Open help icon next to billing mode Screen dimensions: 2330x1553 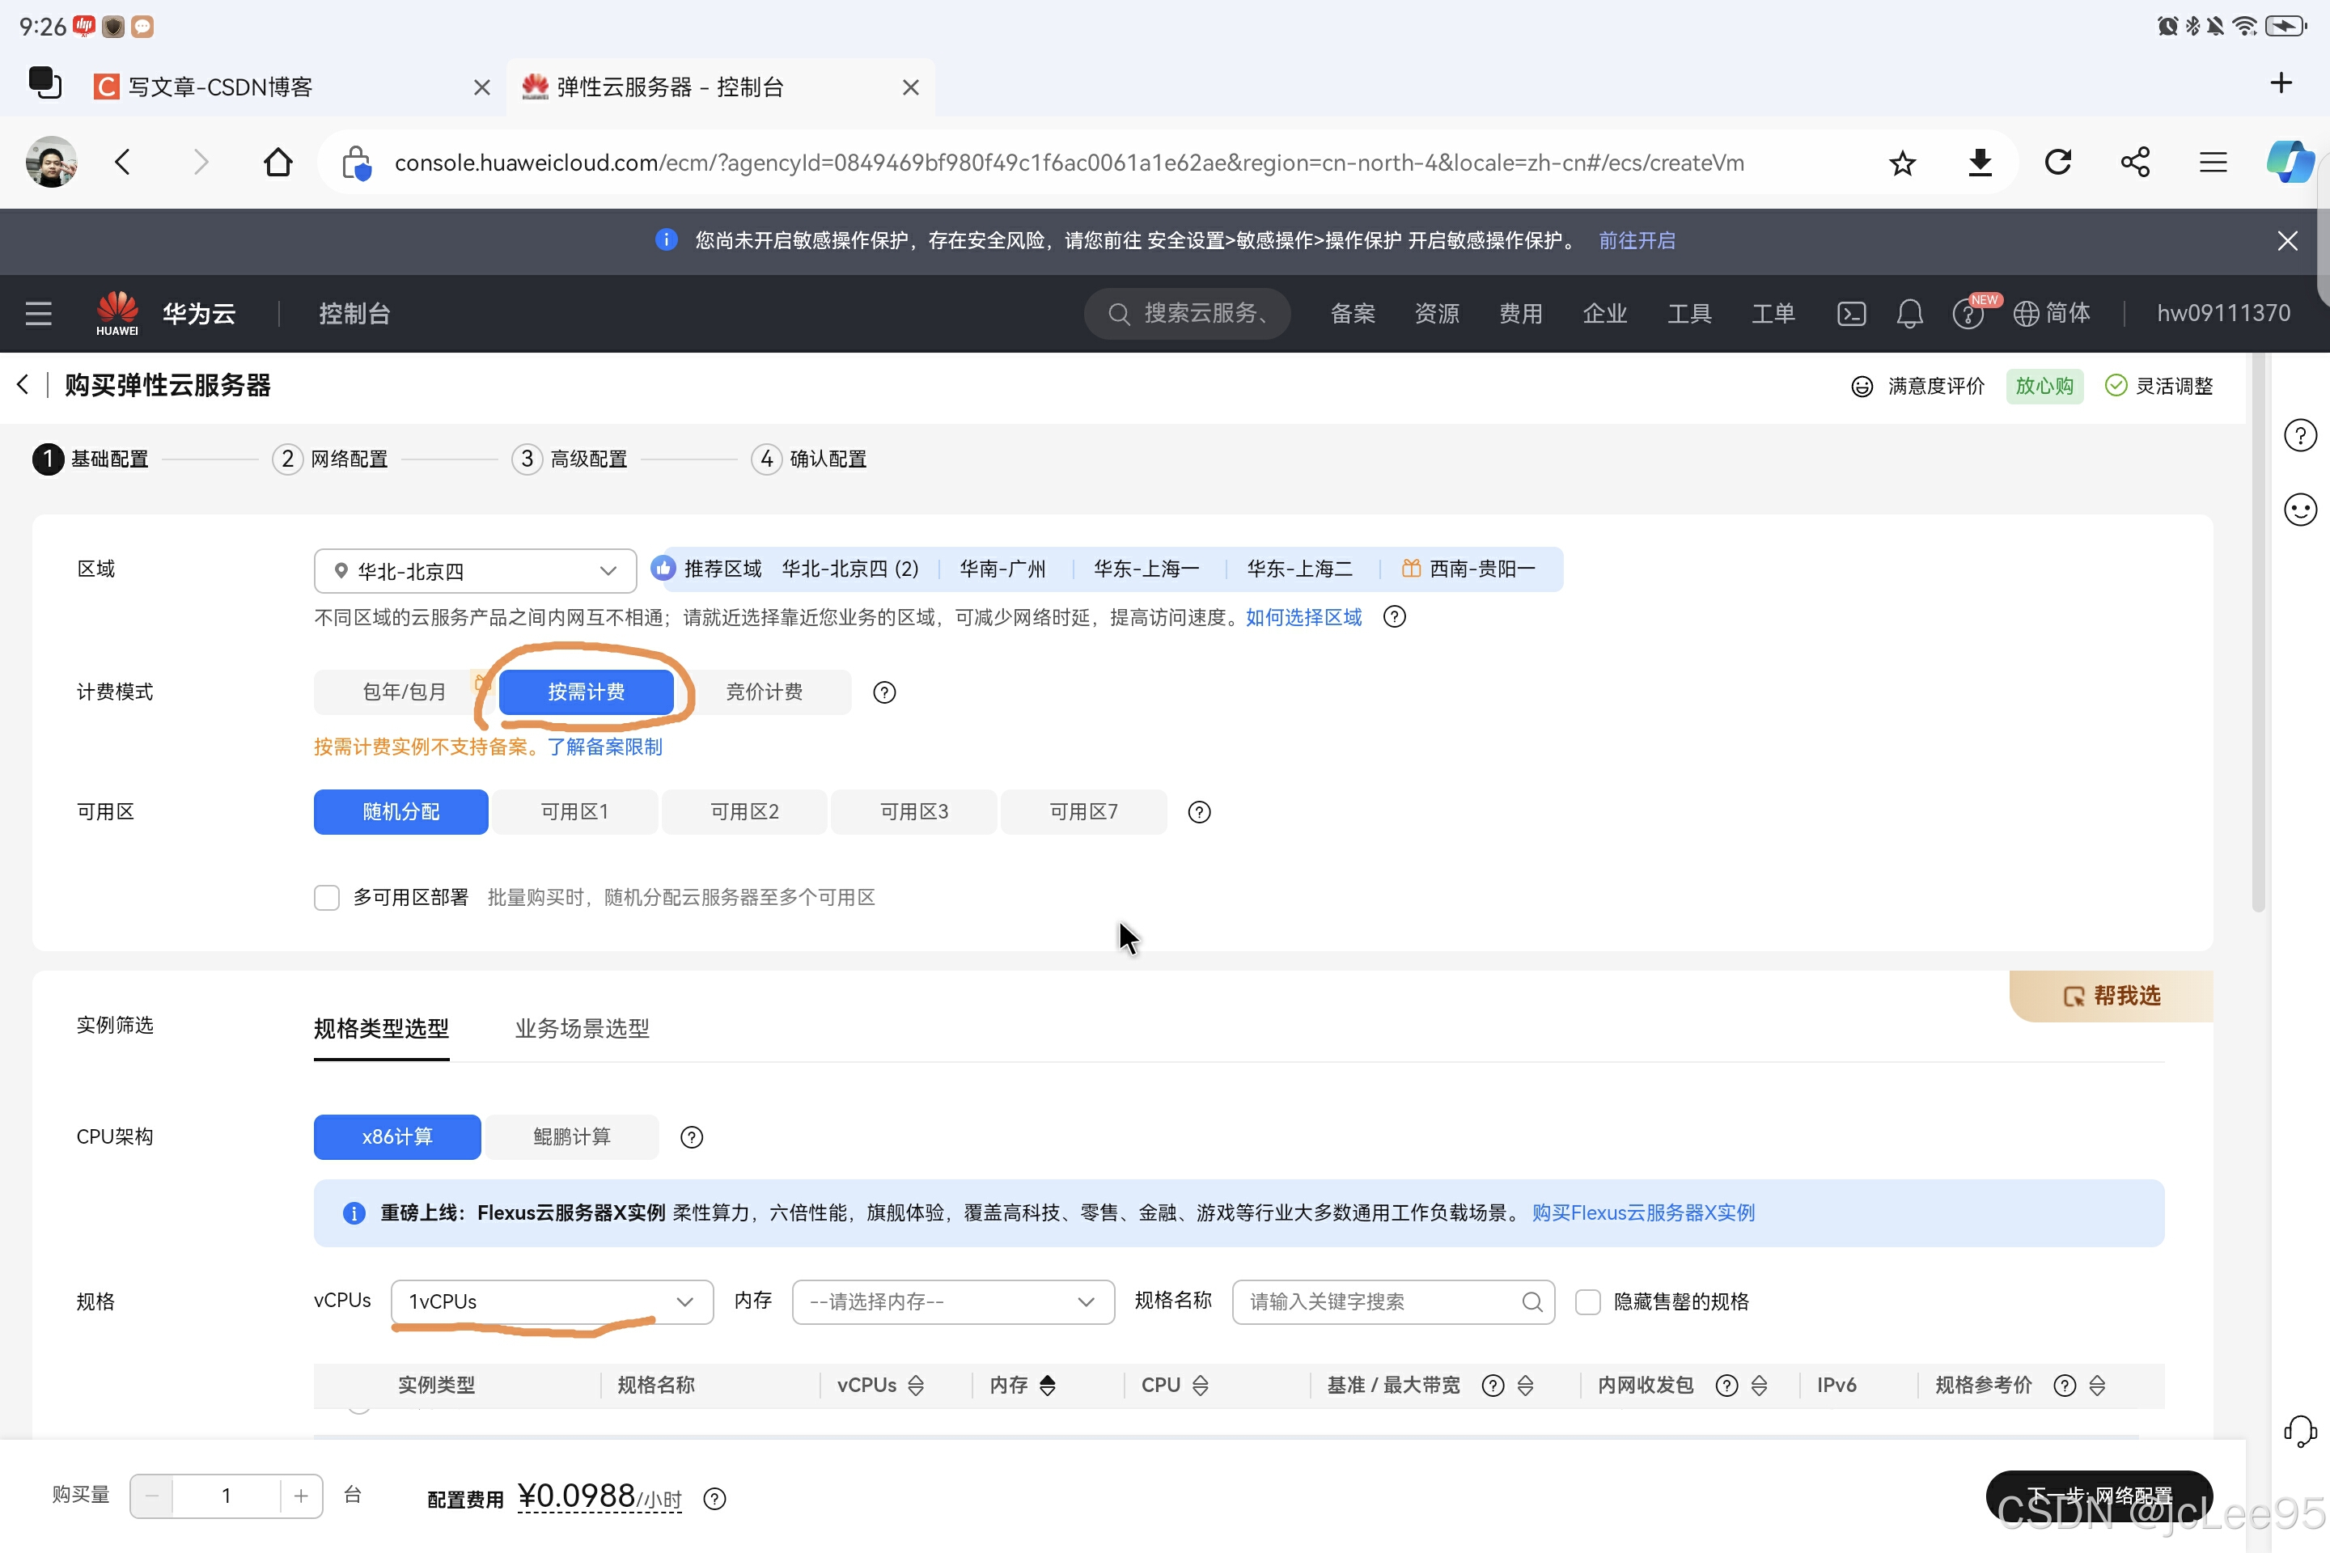pyautogui.click(x=883, y=692)
